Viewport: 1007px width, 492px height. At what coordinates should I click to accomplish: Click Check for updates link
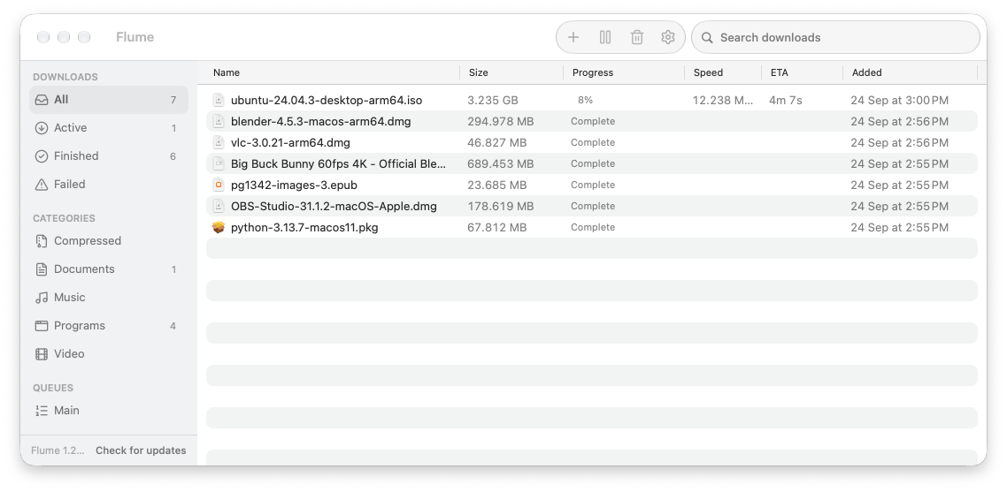(x=141, y=450)
